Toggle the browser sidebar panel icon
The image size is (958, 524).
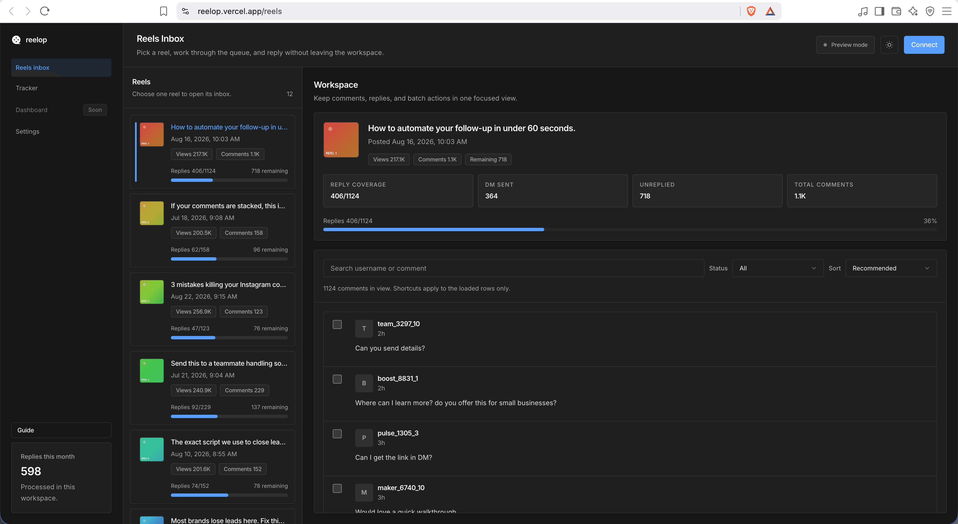880,11
